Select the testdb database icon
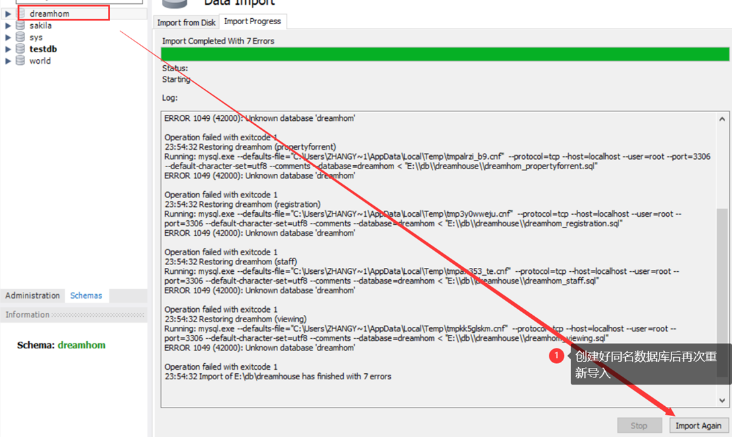The width and height of the screenshot is (732, 437). (20, 48)
